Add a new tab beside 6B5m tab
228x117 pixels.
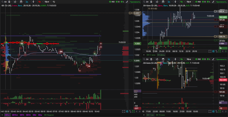pyautogui.click(x=2, y=115)
